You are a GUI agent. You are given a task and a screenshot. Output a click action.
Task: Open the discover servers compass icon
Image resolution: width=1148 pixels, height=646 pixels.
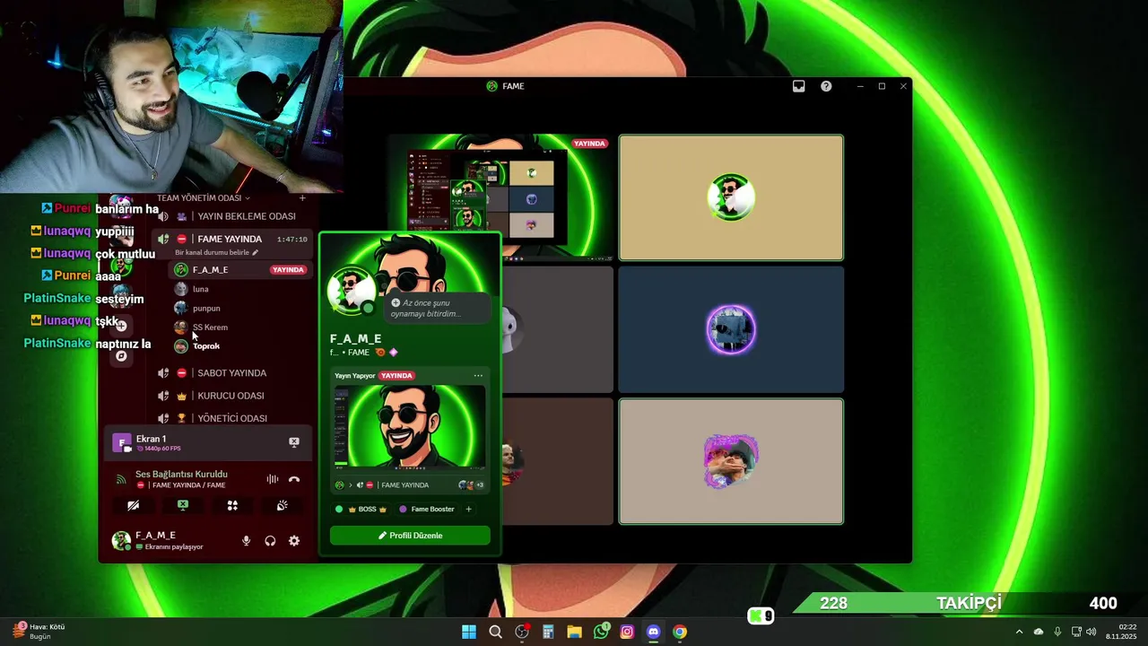pos(121,356)
